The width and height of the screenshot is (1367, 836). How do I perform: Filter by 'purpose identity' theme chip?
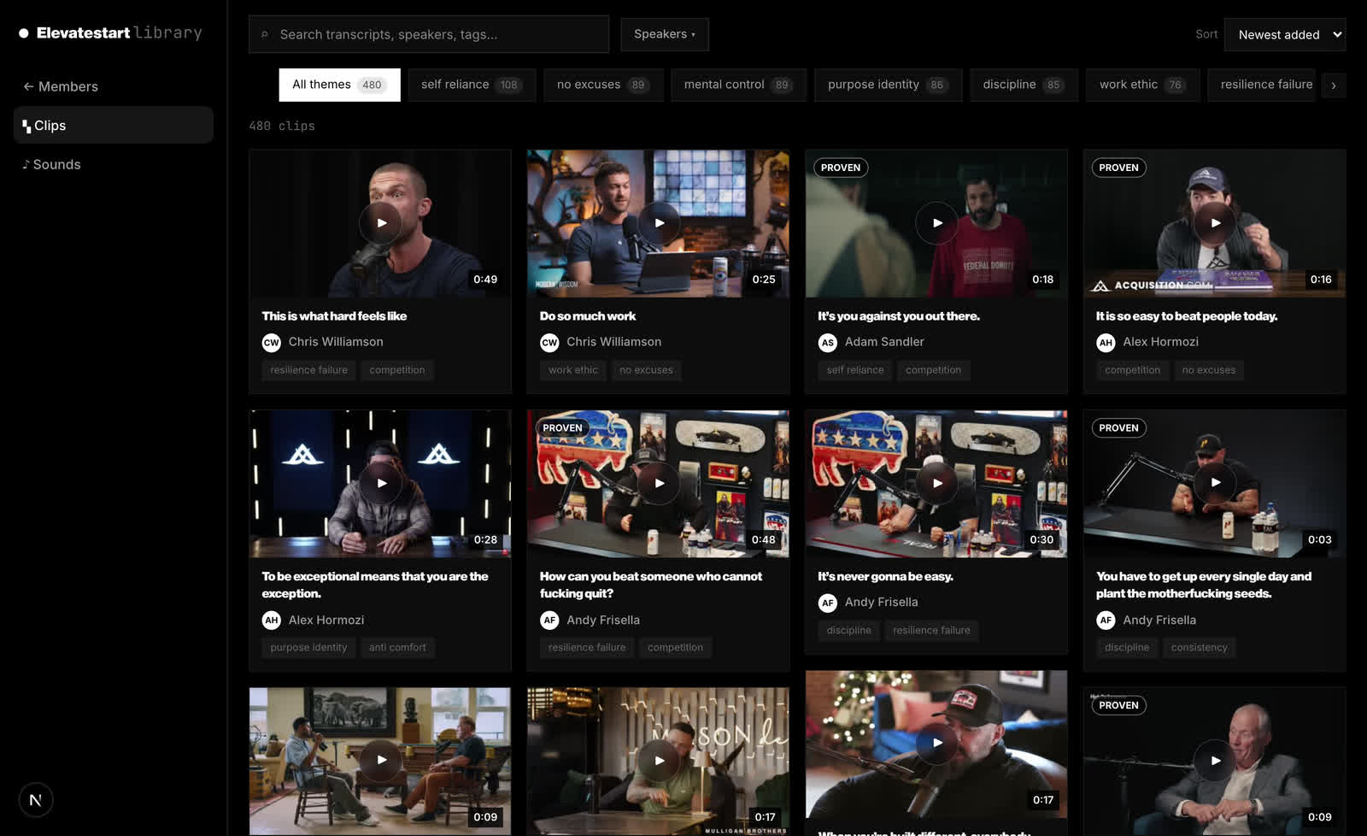(888, 85)
